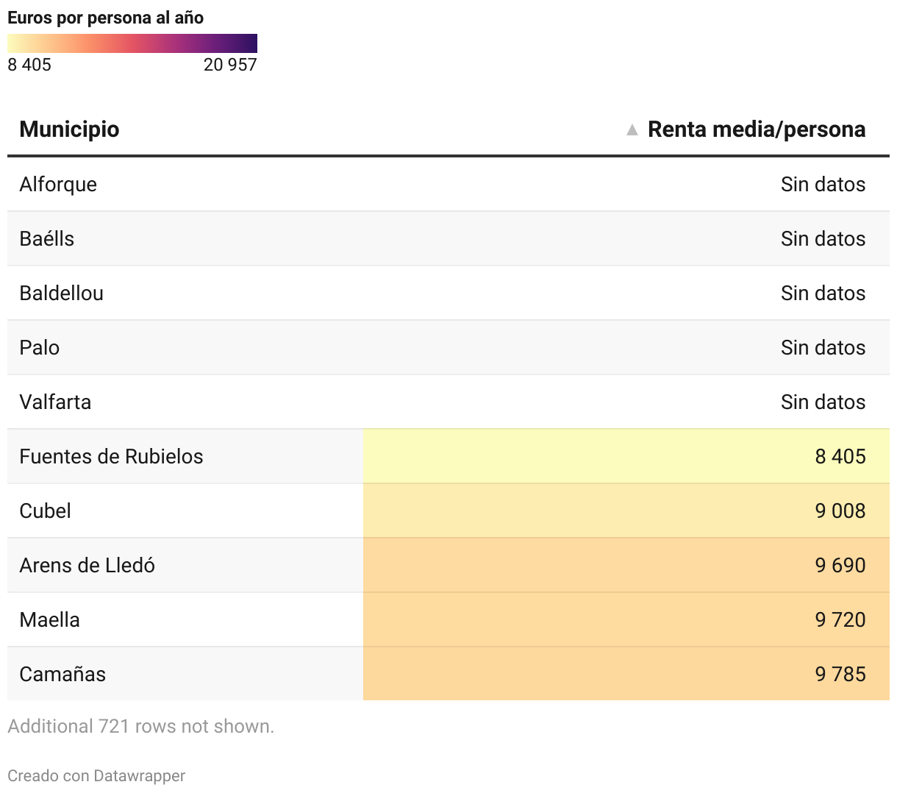Click the Palo municipality cell
This screenshot has height=793, width=897.
(x=40, y=347)
